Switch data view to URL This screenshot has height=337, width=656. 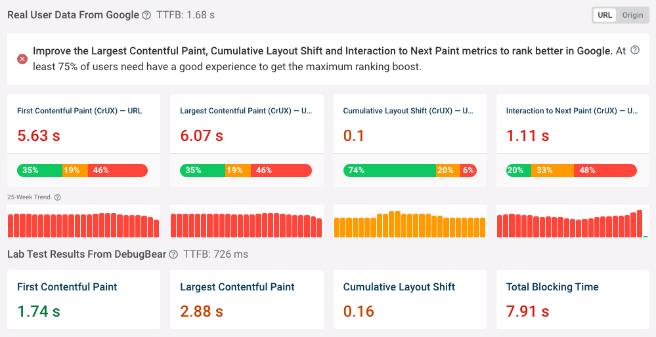605,15
